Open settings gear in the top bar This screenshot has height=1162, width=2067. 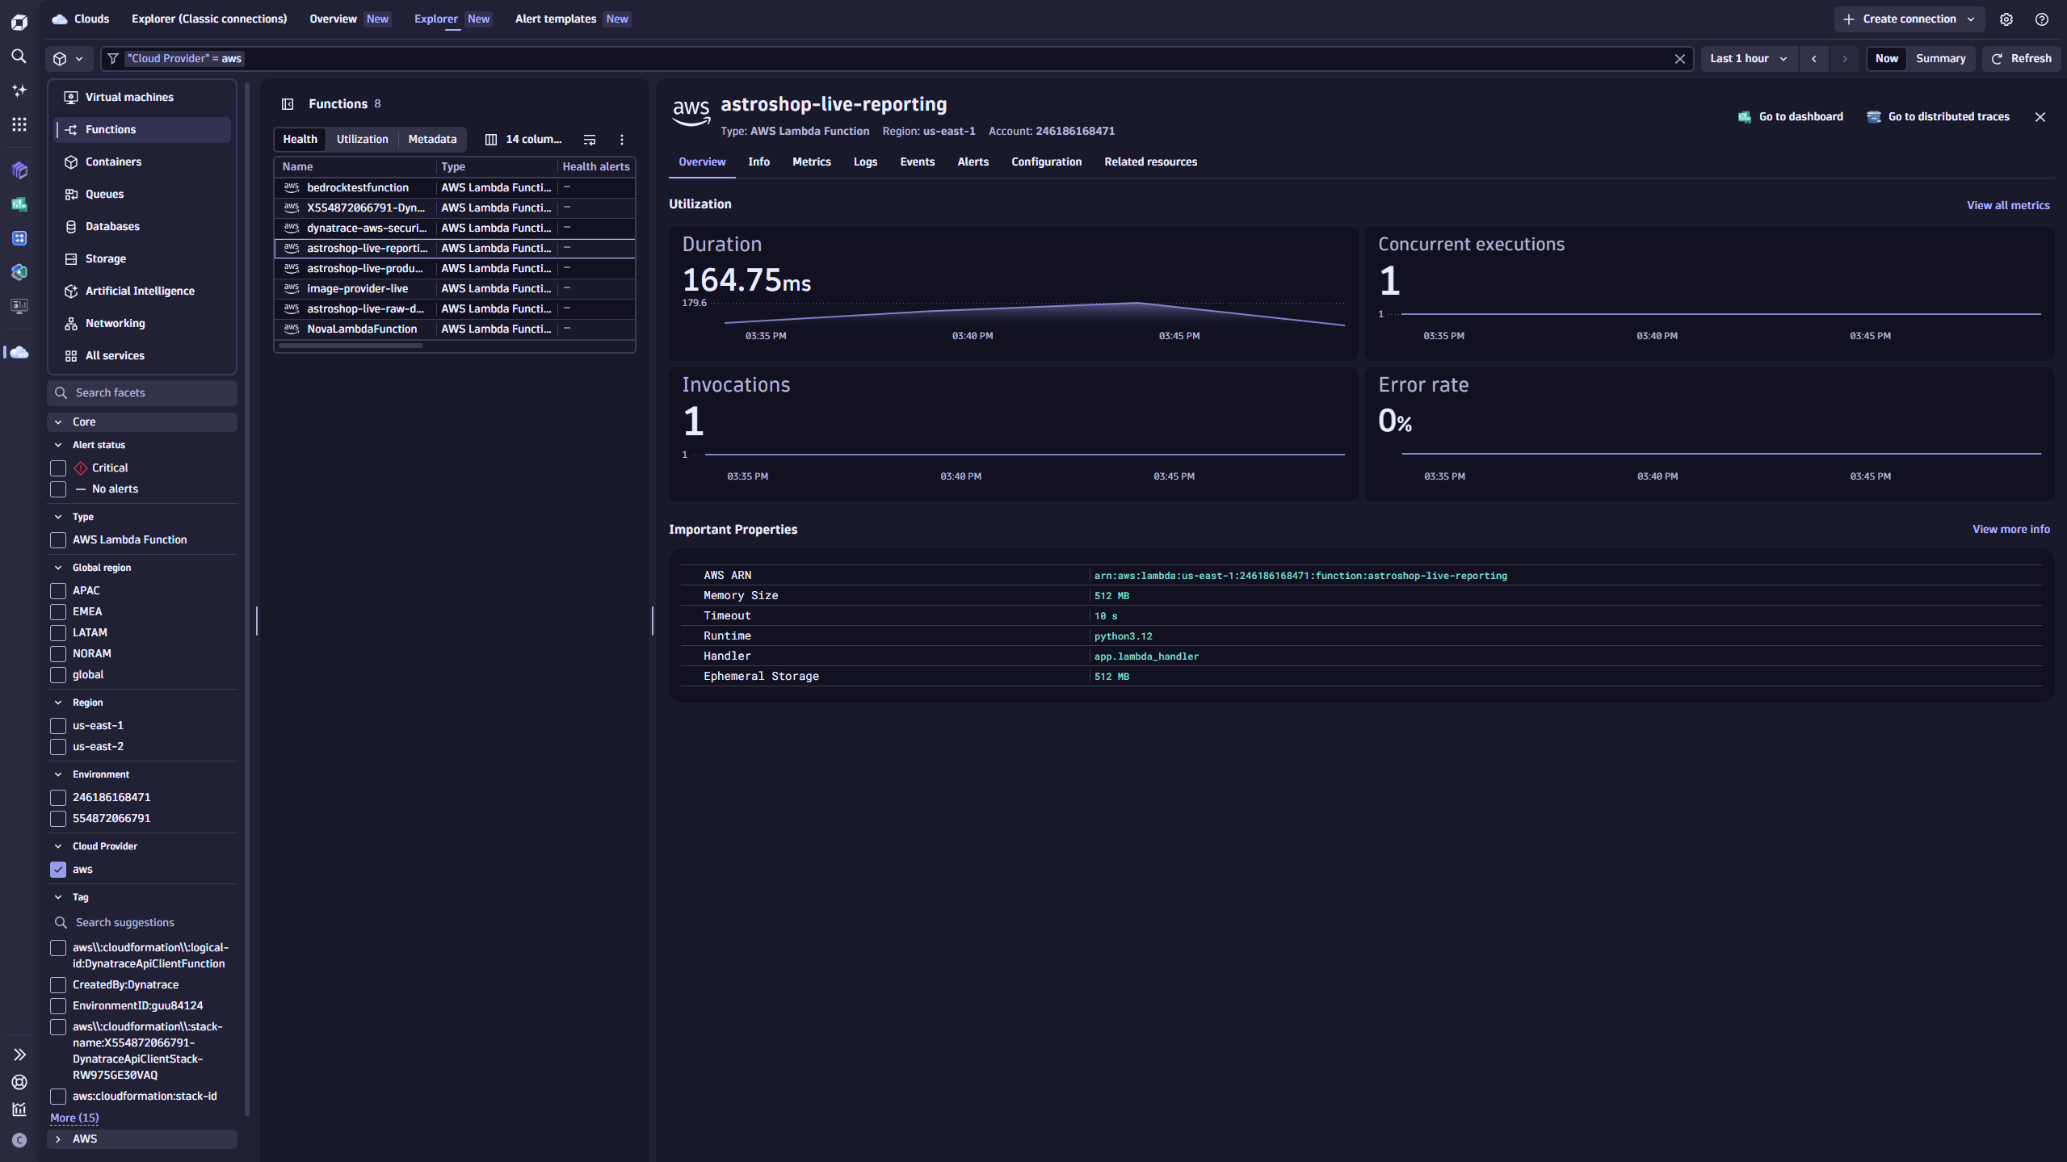(x=2006, y=19)
